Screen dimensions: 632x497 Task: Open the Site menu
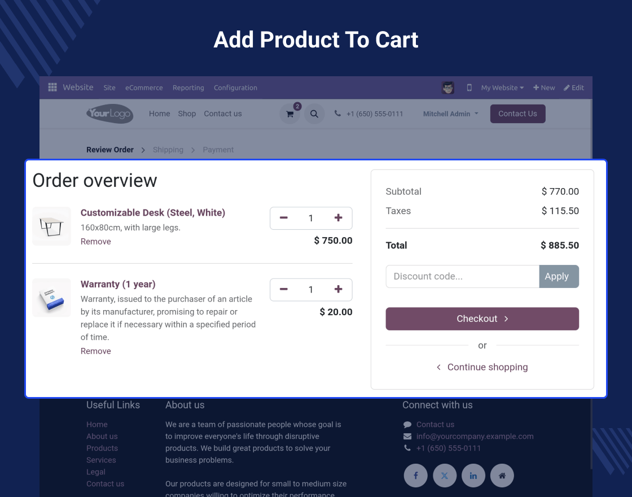click(x=109, y=88)
